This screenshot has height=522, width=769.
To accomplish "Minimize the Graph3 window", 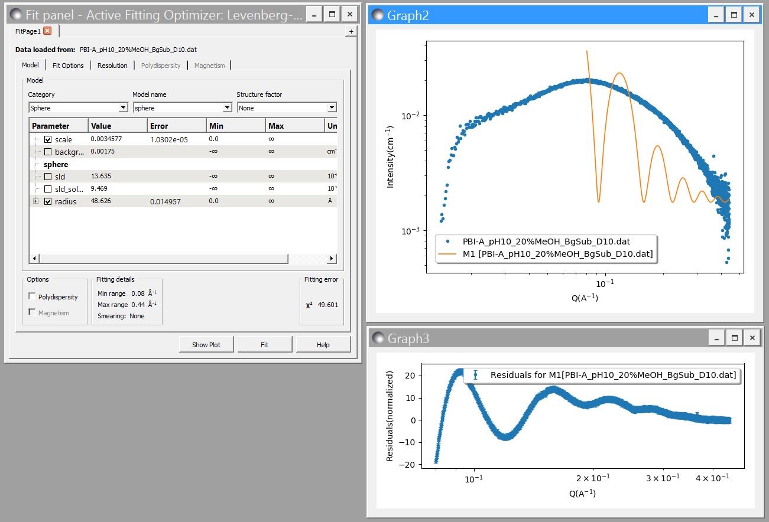I will 716,338.
